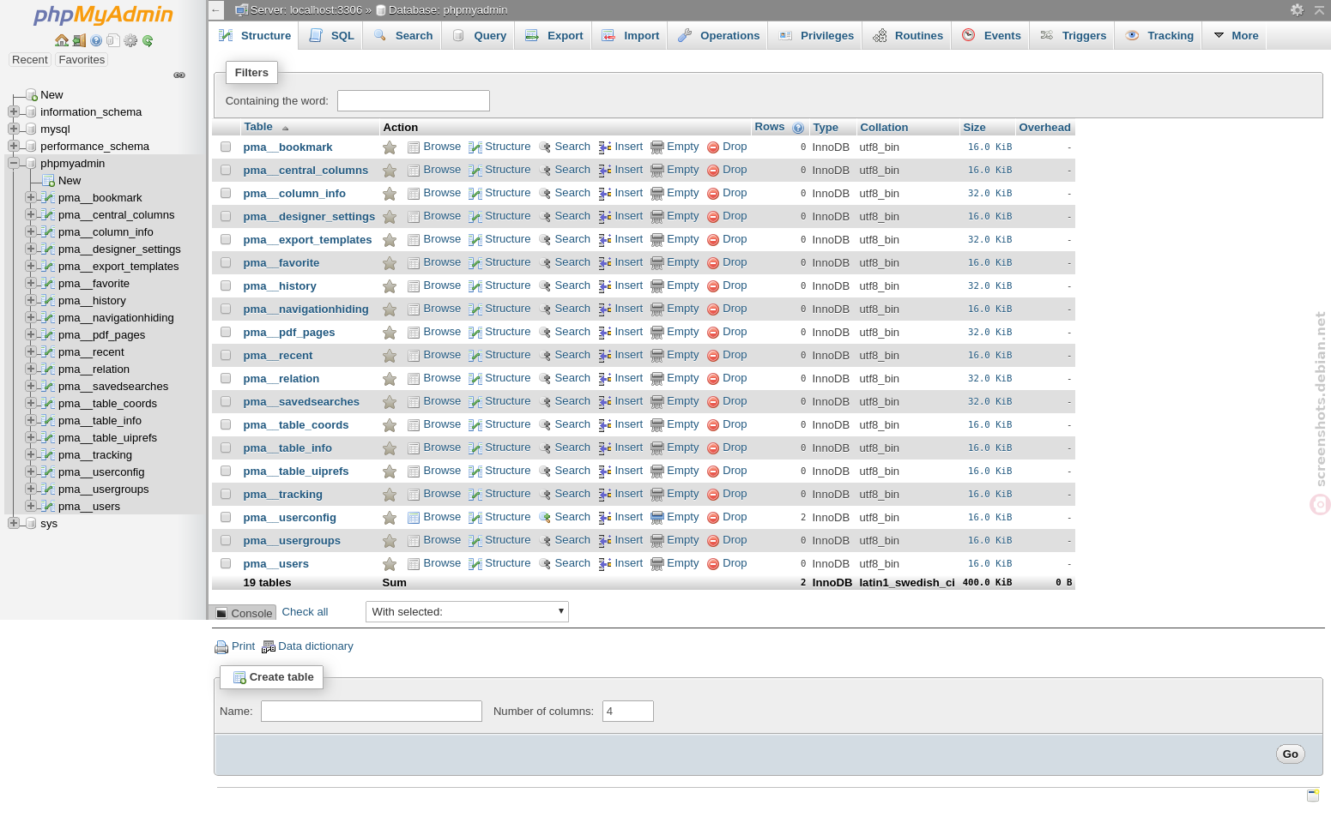The image size is (1331, 817).
Task: Open the Export tab
Action: pyautogui.click(x=554, y=36)
